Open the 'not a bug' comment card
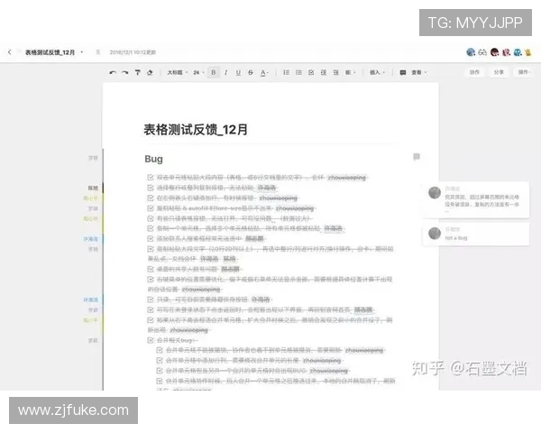 [x=476, y=234]
